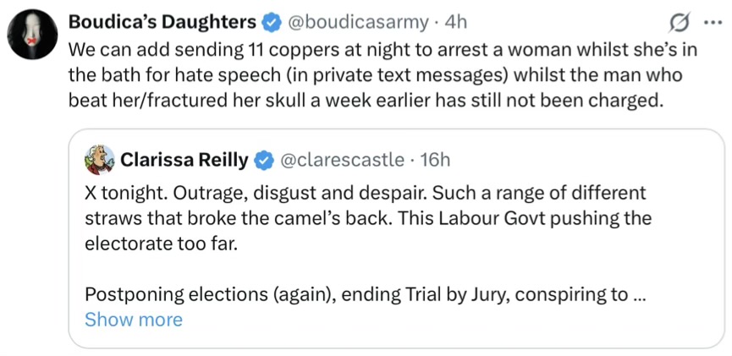Click the line 'the bath for hate speech'
Screen dimensions: 732x356
(374, 74)
